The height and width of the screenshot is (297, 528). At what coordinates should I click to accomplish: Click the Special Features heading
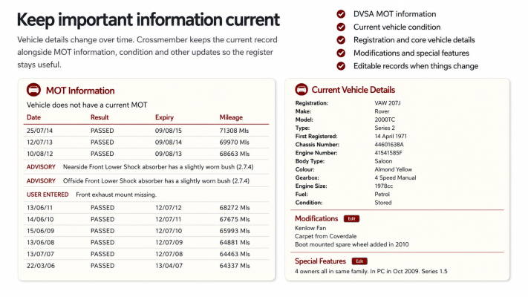pos(320,261)
